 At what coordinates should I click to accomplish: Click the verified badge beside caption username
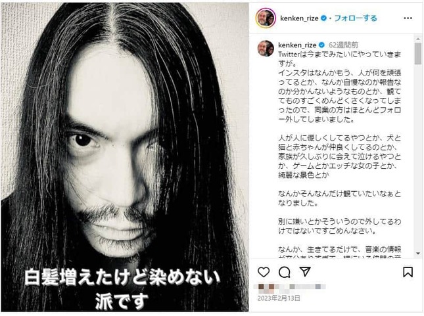[x=322, y=45]
